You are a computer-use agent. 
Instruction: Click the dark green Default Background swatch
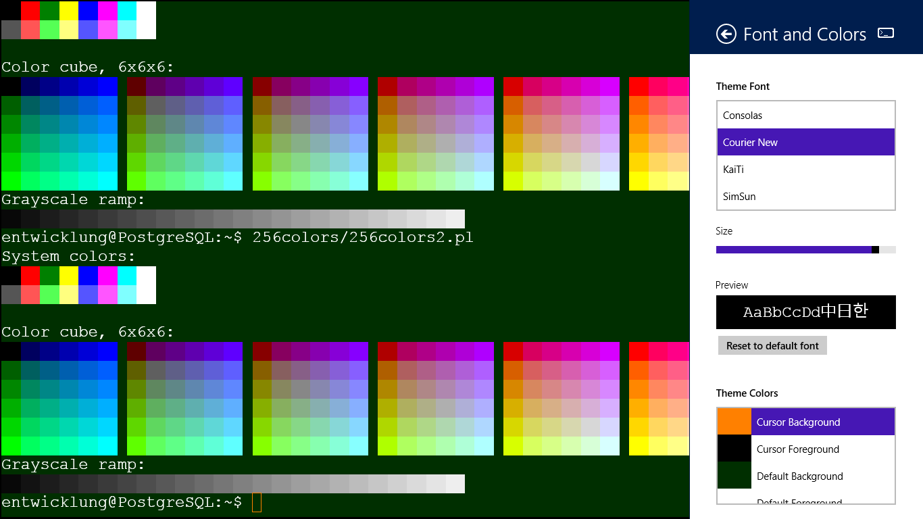pyautogui.click(x=734, y=476)
